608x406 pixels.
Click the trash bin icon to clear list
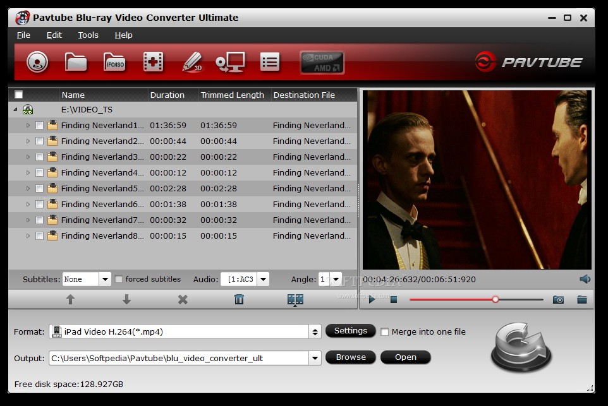[238, 299]
